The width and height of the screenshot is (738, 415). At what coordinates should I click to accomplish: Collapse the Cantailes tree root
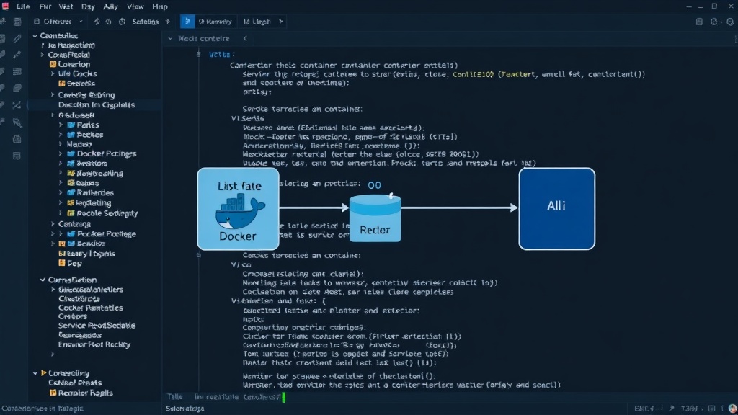(35, 36)
